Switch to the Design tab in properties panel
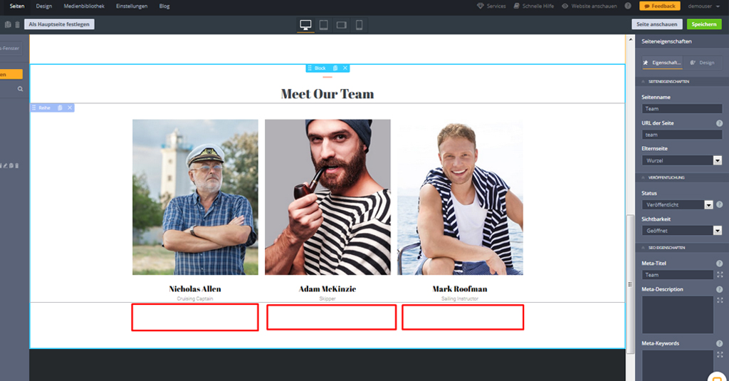729x381 pixels. coord(702,63)
